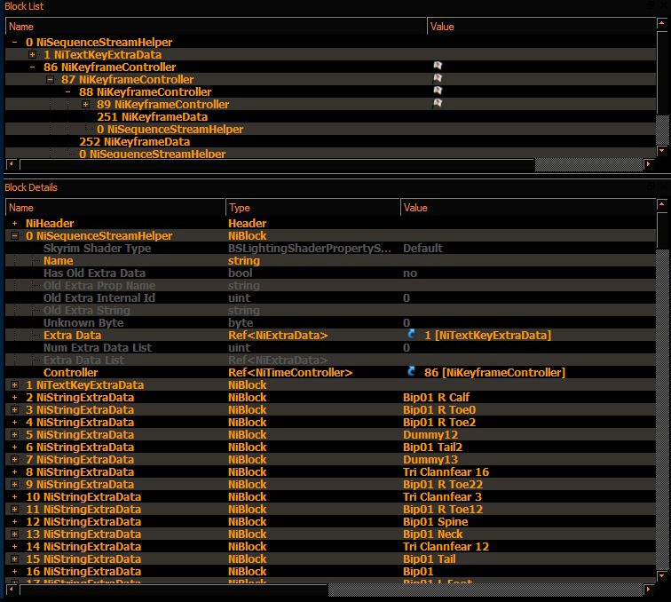Expand 1 NiTextKeyExtraData in Block List
Screen dimensions: 671x602
pyautogui.click(x=33, y=54)
